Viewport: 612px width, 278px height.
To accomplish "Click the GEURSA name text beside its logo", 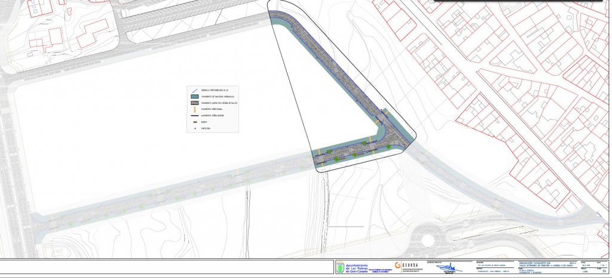I will click(x=411, y=265).
